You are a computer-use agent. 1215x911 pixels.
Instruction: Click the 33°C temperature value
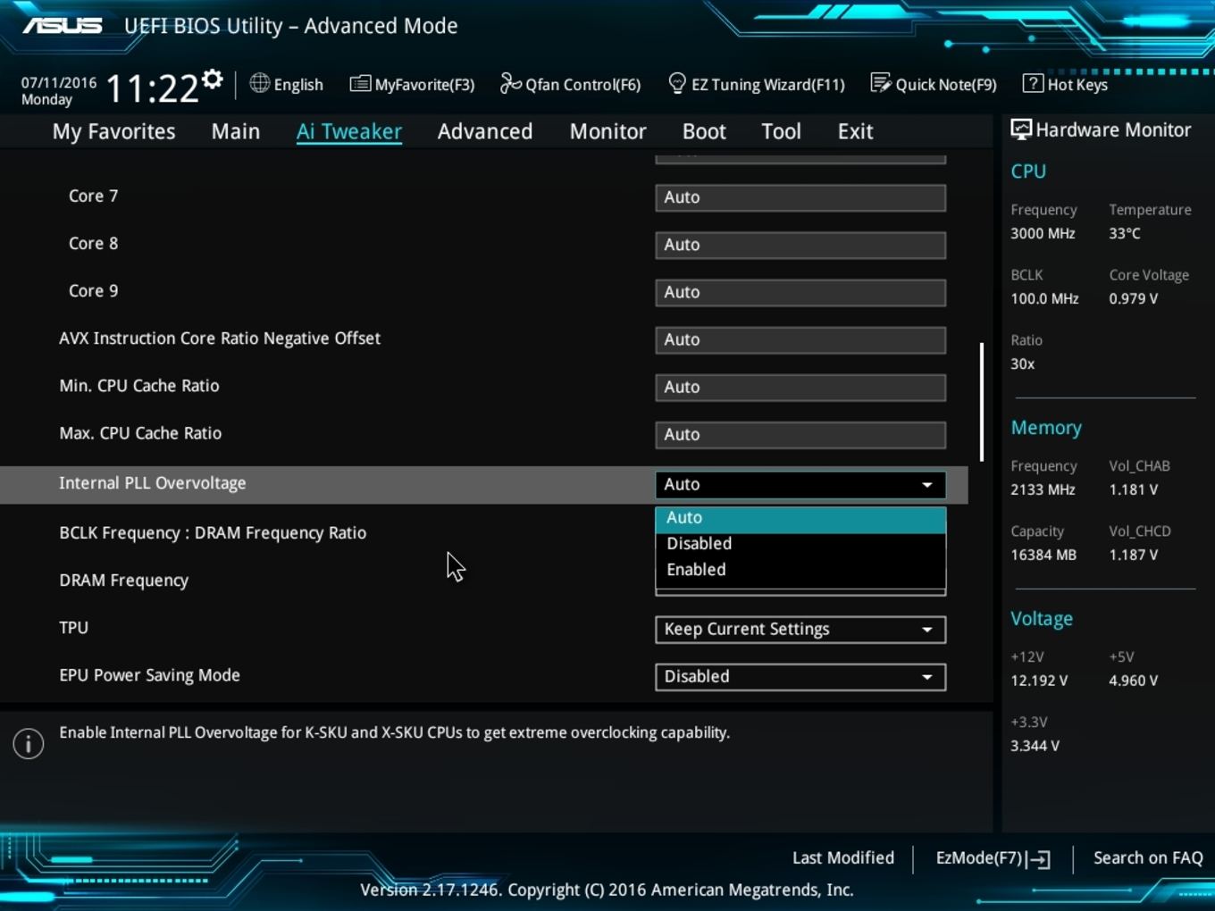point(1125,233)
